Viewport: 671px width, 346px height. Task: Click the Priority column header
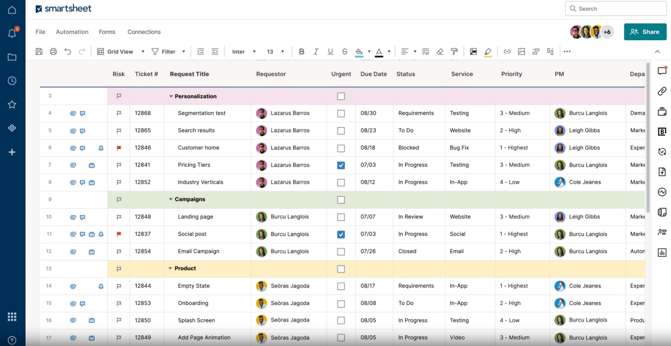[512, 74]
